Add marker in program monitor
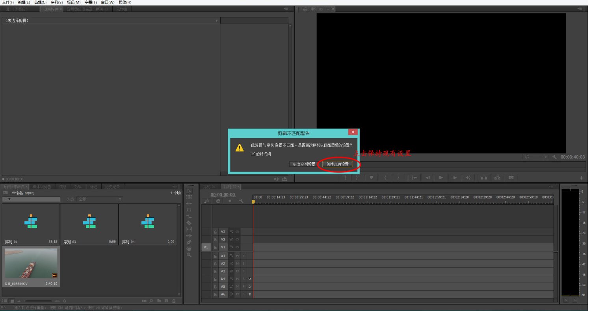 coord(372,178)
